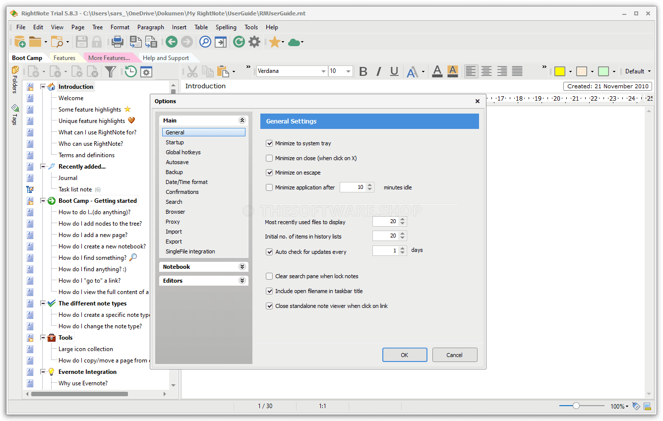This screenshot has height=421, width=663.
Task: Click the Save floppy disk icon
Action: click(x=81, y=42)
